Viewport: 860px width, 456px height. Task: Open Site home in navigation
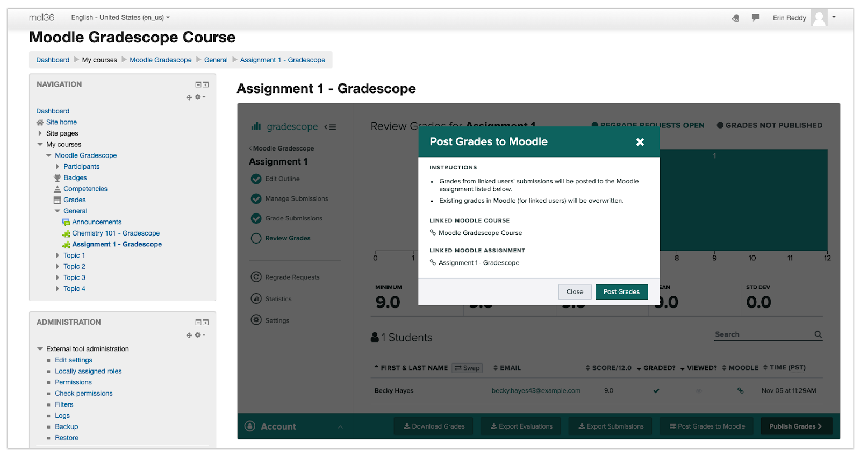pos(61,123)
